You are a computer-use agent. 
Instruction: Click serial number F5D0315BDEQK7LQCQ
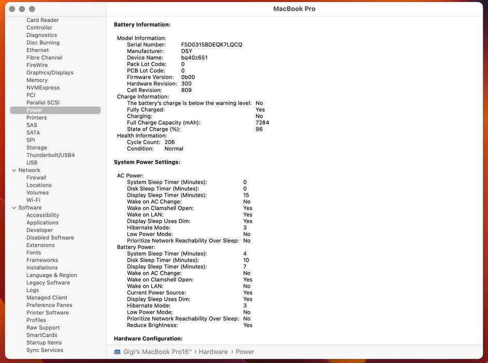coord(212,45)
